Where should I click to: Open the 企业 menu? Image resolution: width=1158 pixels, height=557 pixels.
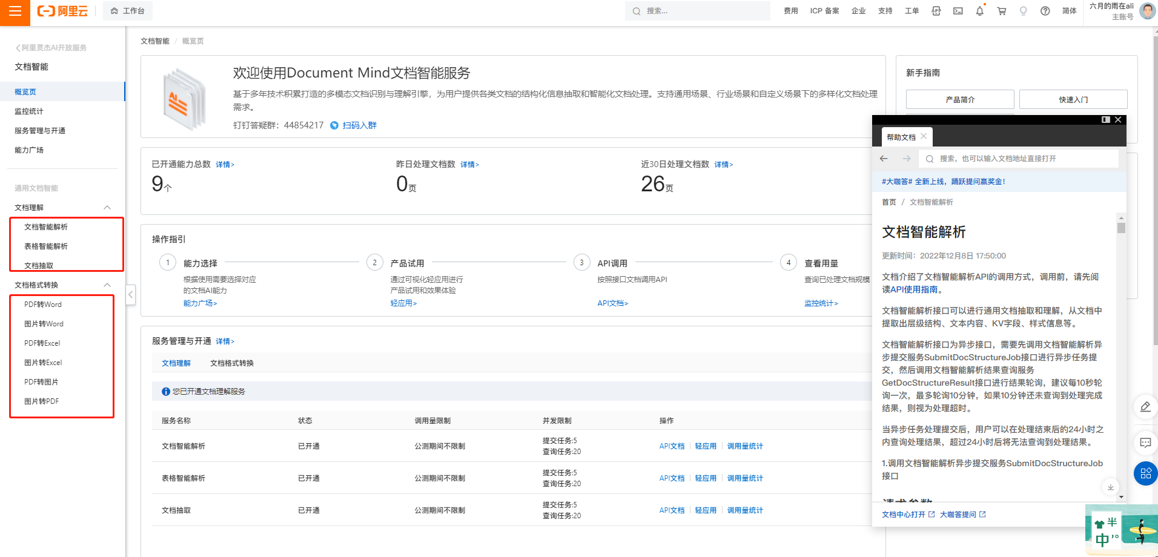pyautogui.click(x=859, y=11)
